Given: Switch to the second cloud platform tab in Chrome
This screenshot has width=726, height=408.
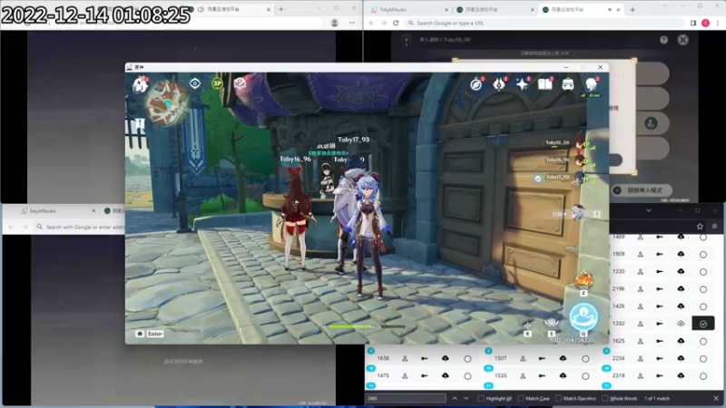Looking at the screenshot, I should point(495,9).
